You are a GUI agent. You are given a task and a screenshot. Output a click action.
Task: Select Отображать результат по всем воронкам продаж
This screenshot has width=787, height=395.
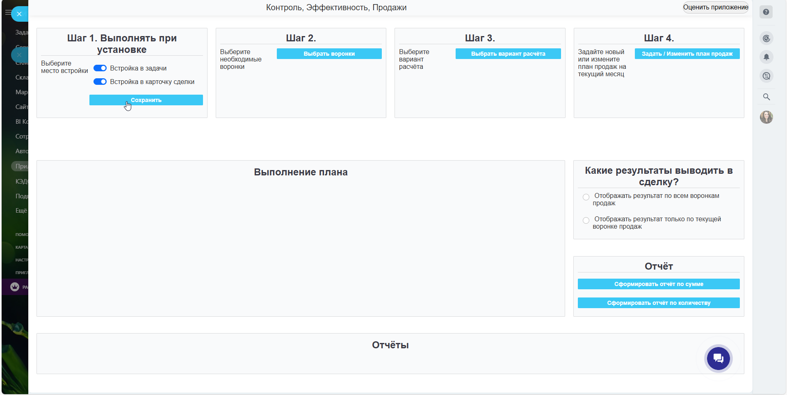[586, 197]
